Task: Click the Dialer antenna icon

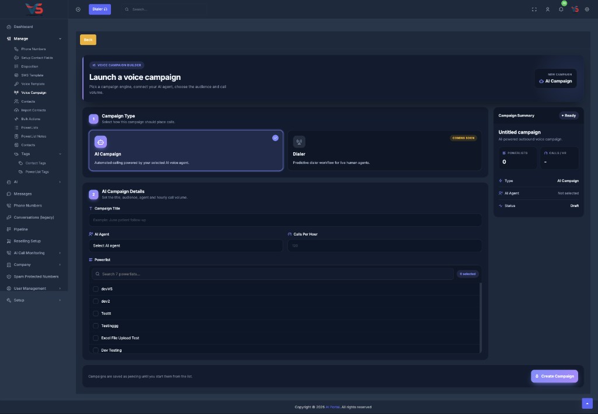Action: click(x=299, y=142)
